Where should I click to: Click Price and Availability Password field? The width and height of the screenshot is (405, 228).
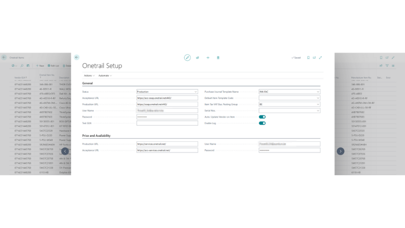tap(290, 150)
